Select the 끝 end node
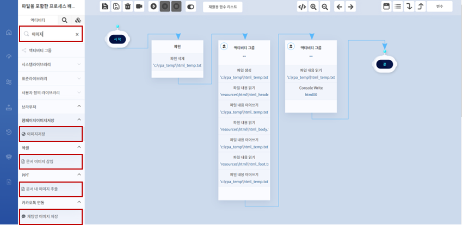This screenshot has width=462, height=225. coord(385,65)
